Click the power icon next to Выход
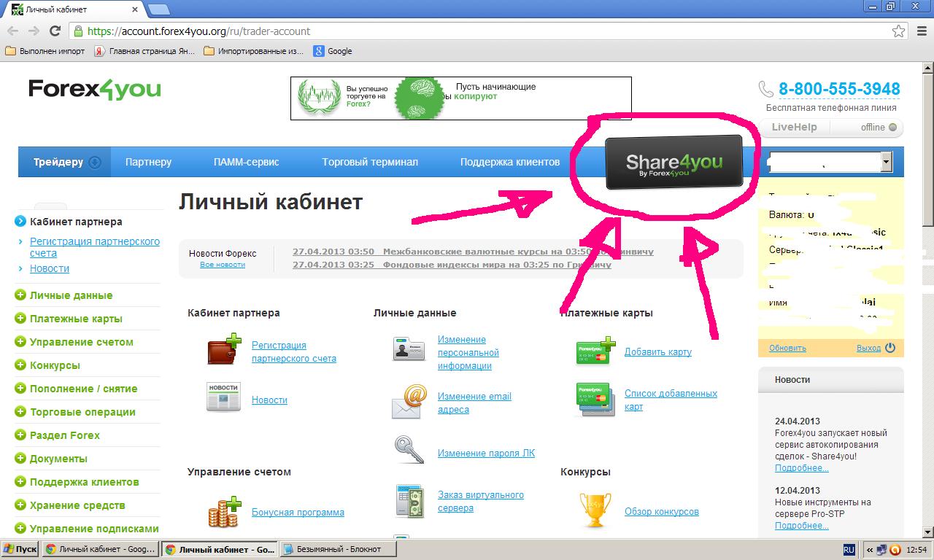 (890, 348)
